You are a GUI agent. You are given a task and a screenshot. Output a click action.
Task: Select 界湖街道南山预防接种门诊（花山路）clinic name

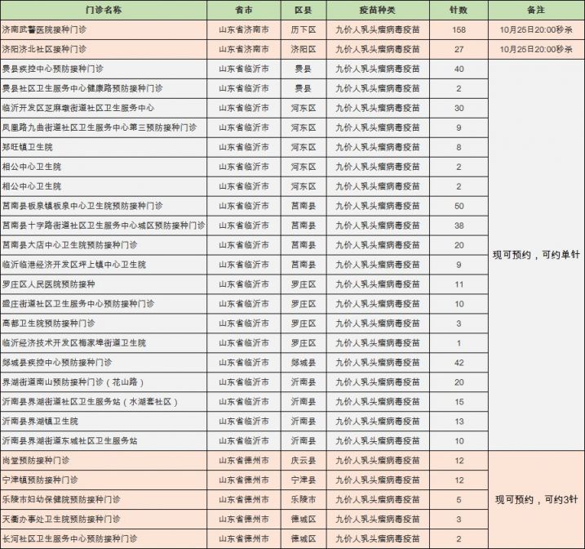[104, 382]
